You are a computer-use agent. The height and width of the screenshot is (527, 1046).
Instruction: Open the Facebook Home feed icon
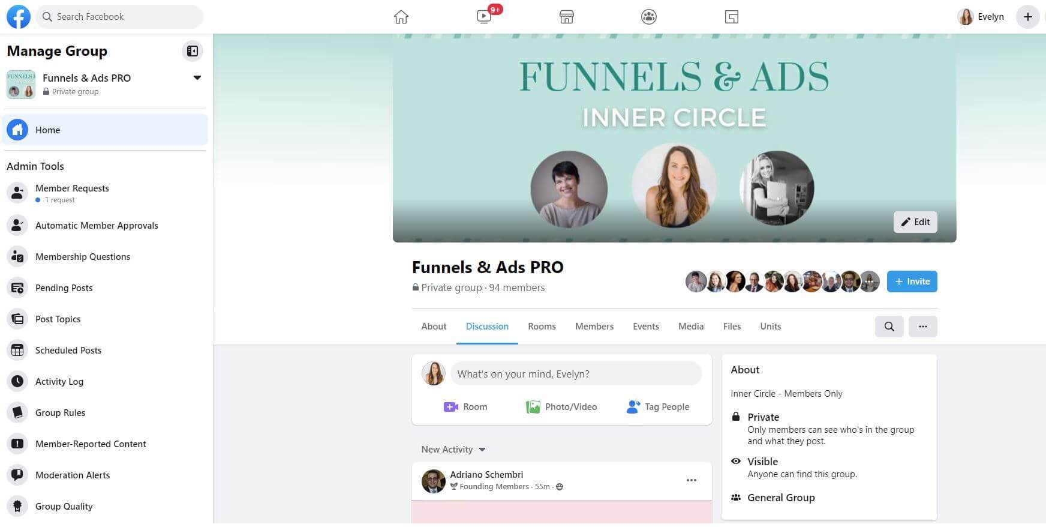401,17
